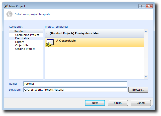Screen dimensions: 161x116
Task: Select the Combining Project category
Action: (27, 35)
